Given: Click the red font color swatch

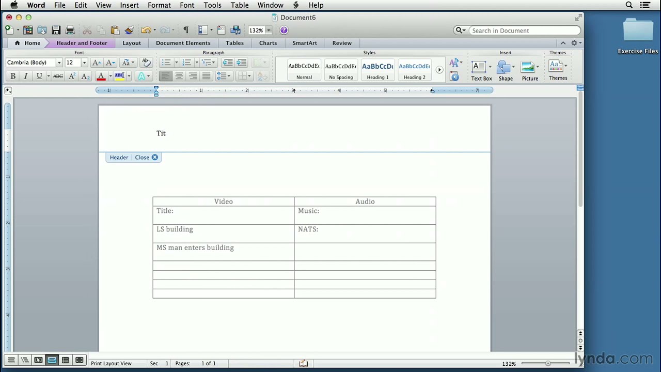Looking at the screenshot, I should [x=101, y=76].
